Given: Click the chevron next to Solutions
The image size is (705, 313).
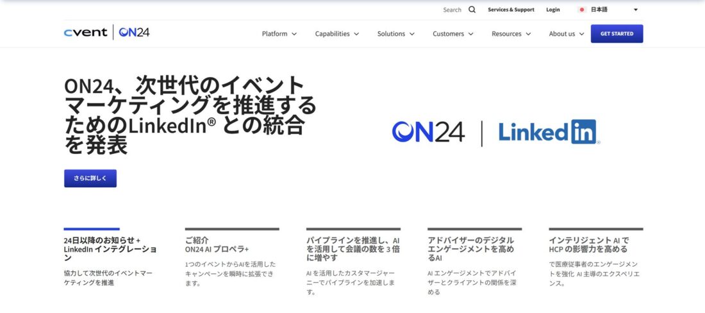Looking at the screenshot, I should 412,34.
